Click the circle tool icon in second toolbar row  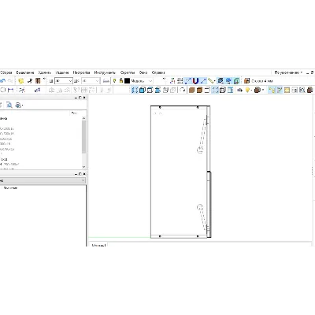[x=3, y=90]
